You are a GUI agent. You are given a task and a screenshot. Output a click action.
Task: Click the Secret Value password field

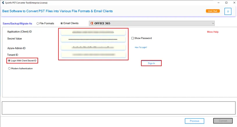(x=93, y=39)
